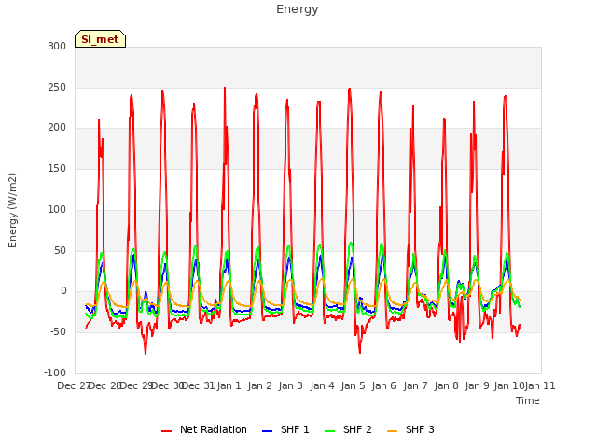The image size is (597, 448).
Task: Click the Jan 4 x-axis label
Action: (323, 385)
